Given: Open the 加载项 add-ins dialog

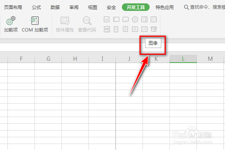Looking at the screenshot, I should (11, 24).
